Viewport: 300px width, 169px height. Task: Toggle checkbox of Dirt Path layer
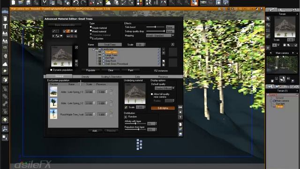(x=104, y=58)
